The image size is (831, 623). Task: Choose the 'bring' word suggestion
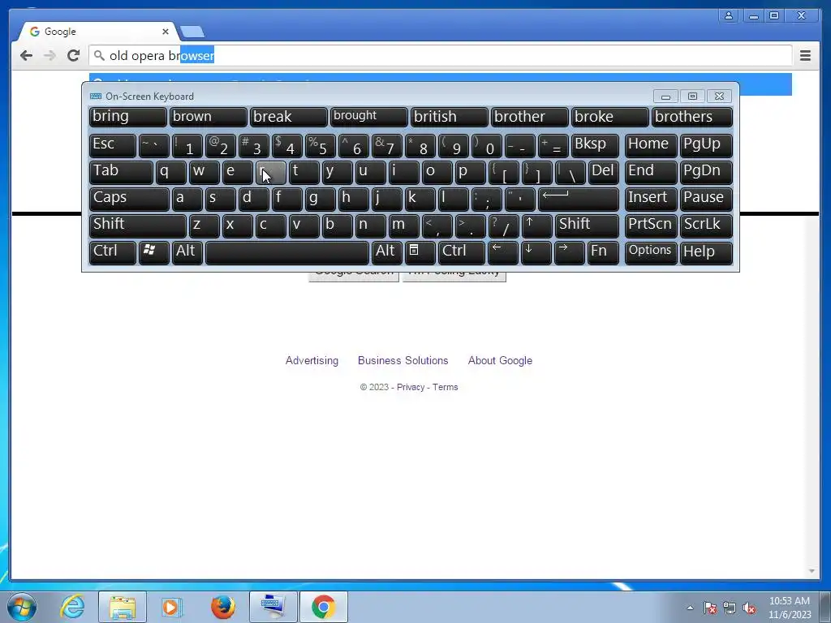point(127,117)
